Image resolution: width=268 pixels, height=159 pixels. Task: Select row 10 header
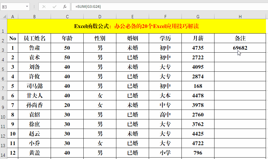3,114
